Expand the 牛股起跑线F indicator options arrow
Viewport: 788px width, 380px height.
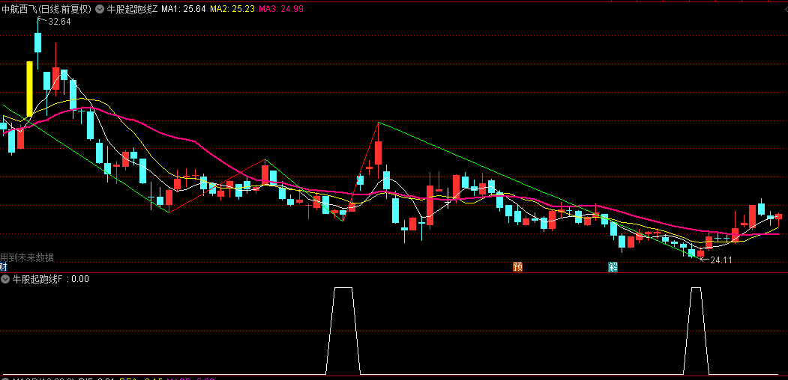pyautogui.click(x=5, y=279)
